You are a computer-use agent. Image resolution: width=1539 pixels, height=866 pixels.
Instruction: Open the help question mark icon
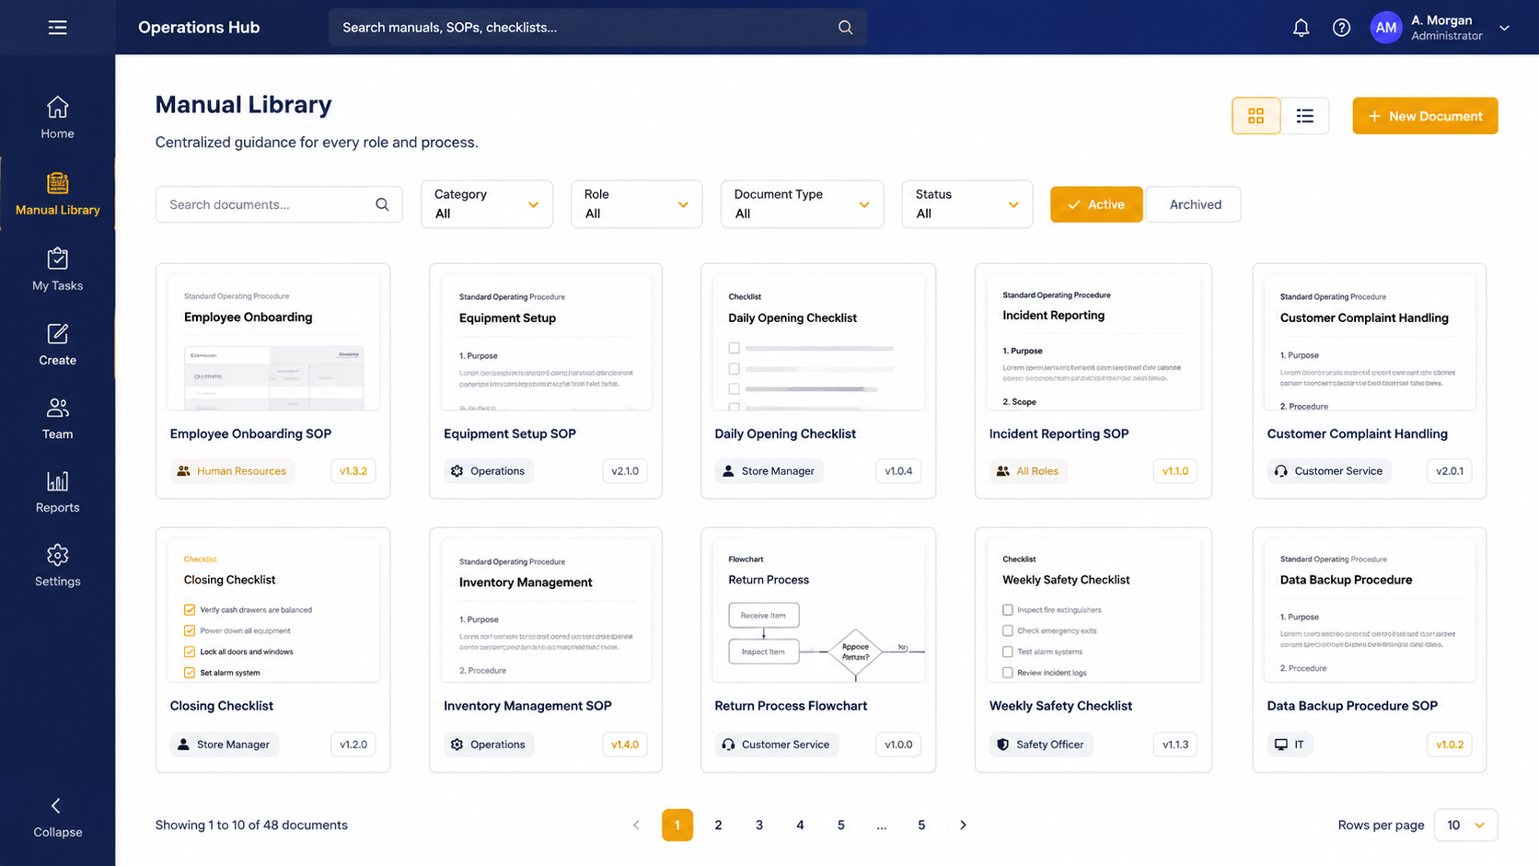click(1341, 28)
